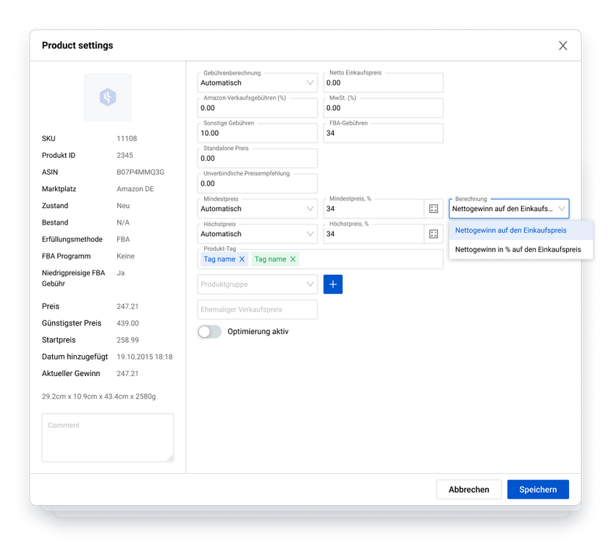Open the Mindestpreis Automatisch dropdown
Screen dimensions: 611x547
(257, 209)
